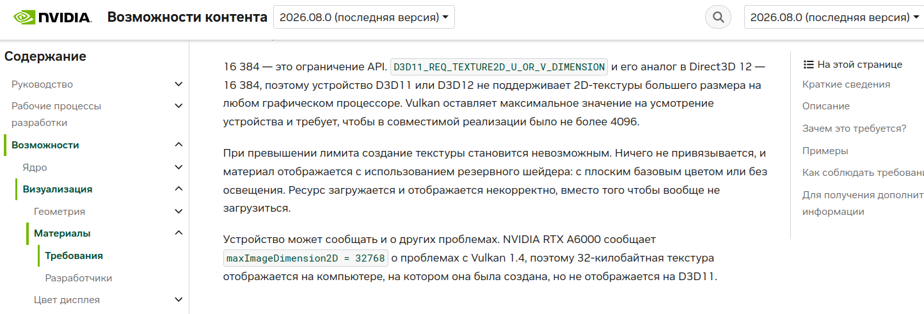Image resolution: width=924 pixels, height=314 pixels.
Task: Collapse the Возможности section chevron
Action: pos(179,145)
